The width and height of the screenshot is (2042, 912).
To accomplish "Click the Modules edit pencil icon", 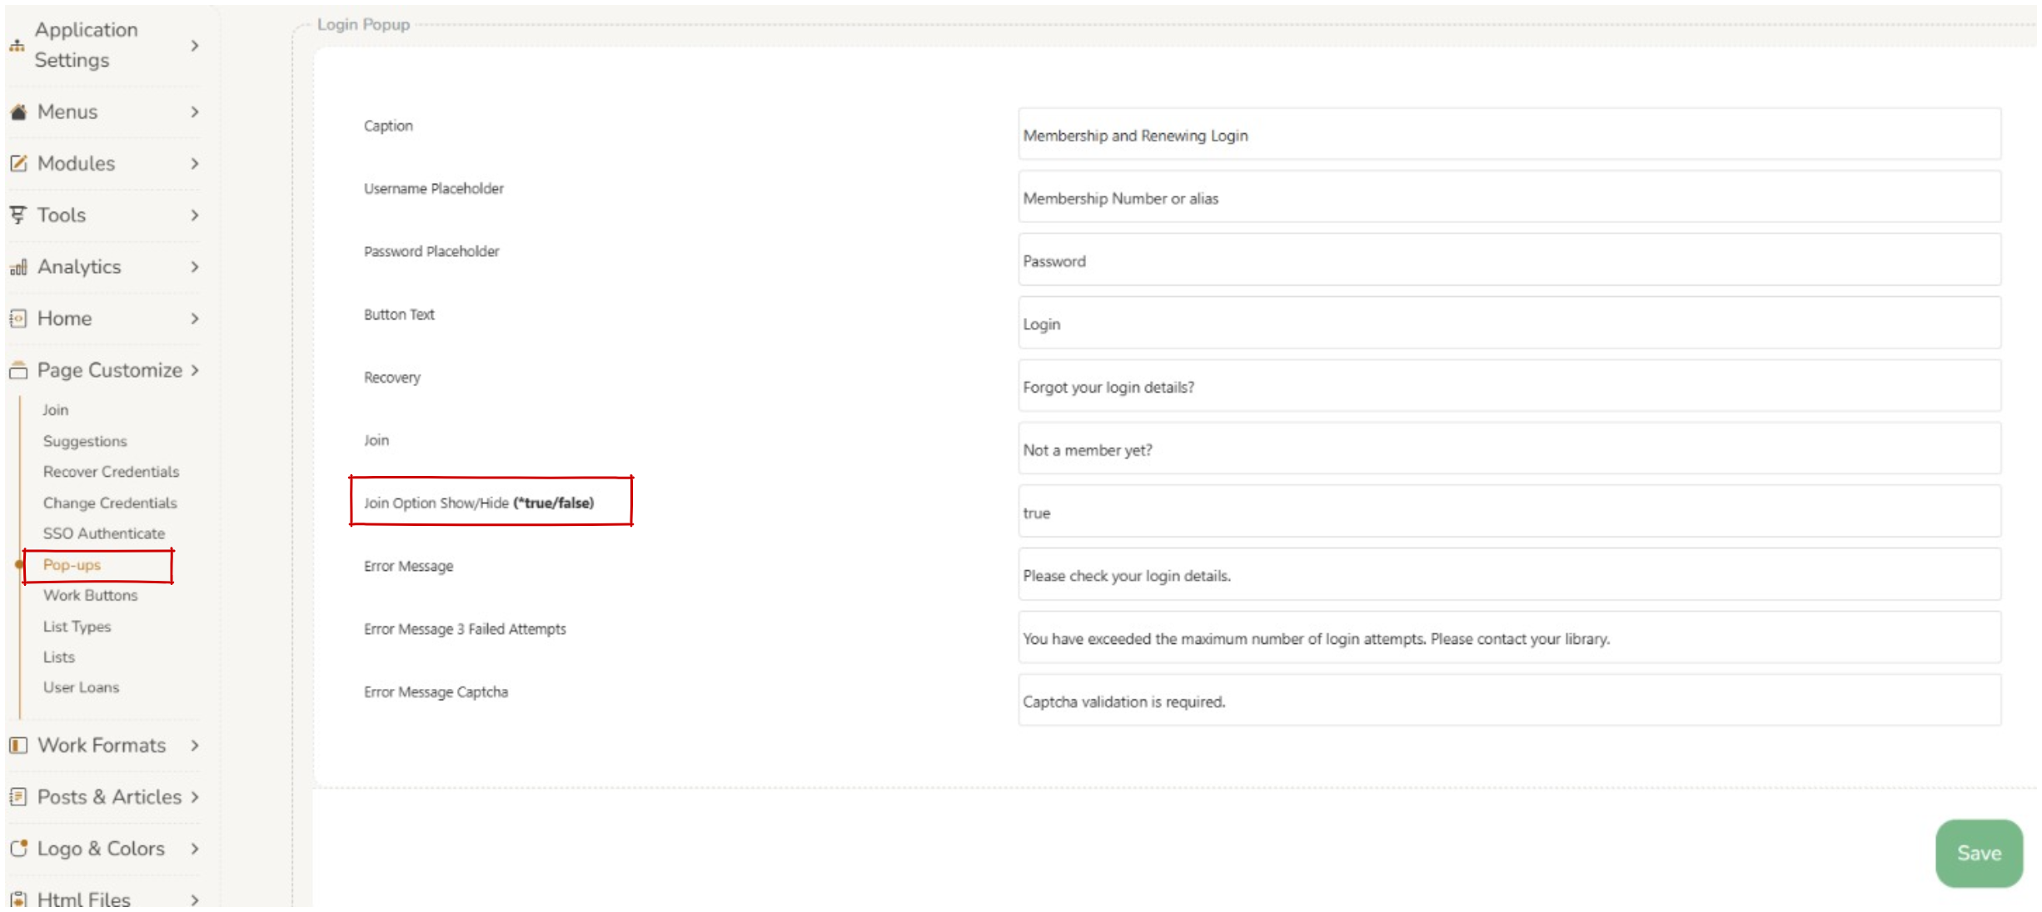I will 18,163.
